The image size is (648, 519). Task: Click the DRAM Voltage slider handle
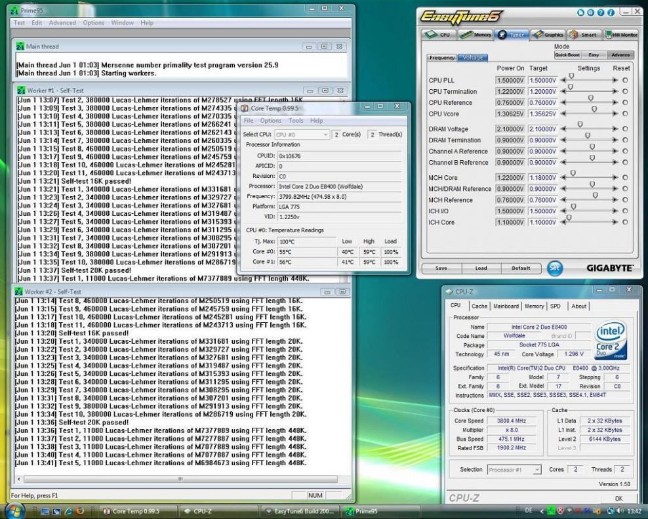point(580,125)
